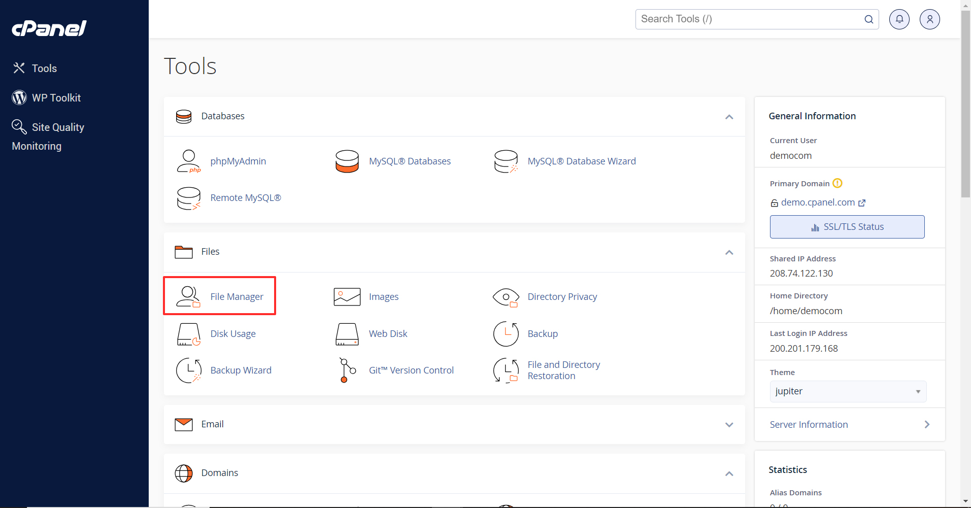Click the Disk Usage icon
The width and height of the screenshot is (971, 508).
(188, 334)
